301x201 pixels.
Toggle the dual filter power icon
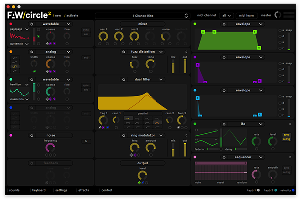coord(121,79)
